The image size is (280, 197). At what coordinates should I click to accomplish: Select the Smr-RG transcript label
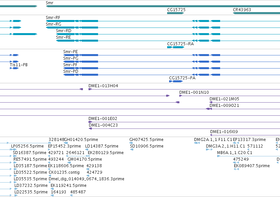(53, 24)
